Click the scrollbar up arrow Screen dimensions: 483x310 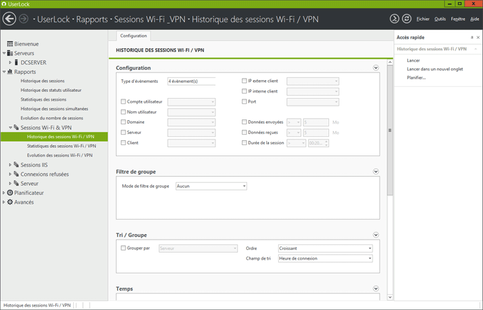point(390,62)
